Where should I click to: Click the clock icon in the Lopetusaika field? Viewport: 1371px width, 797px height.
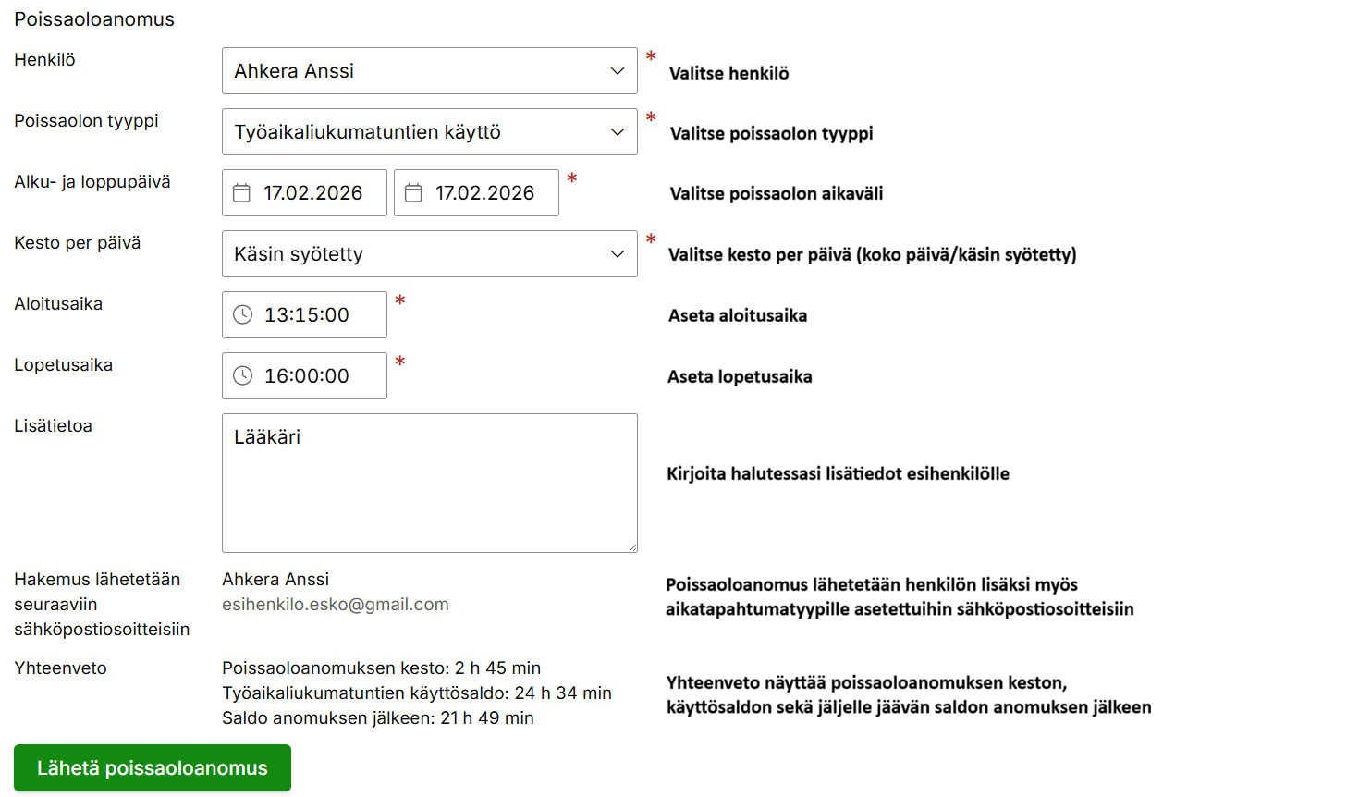pos(242,376)
